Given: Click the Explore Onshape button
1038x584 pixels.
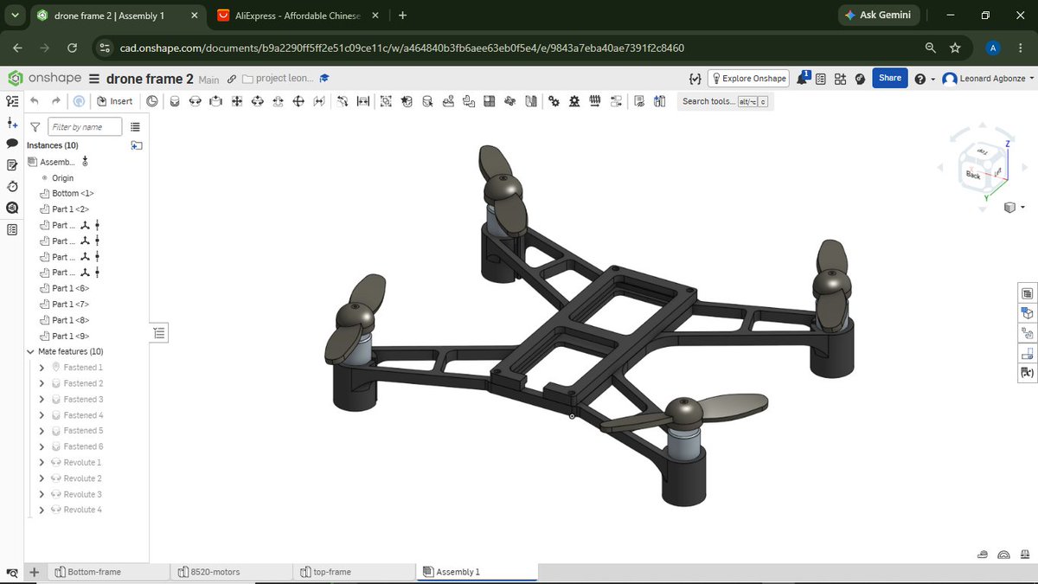Looking at the screenshot, I should pos(748,78).
